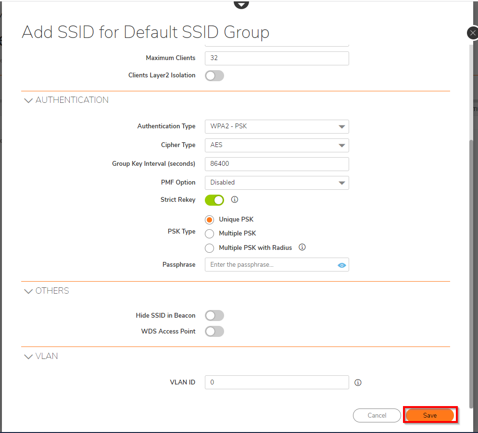Turn on Hide SSID in Beacon
478x433 pixels.
coord(214,316)
